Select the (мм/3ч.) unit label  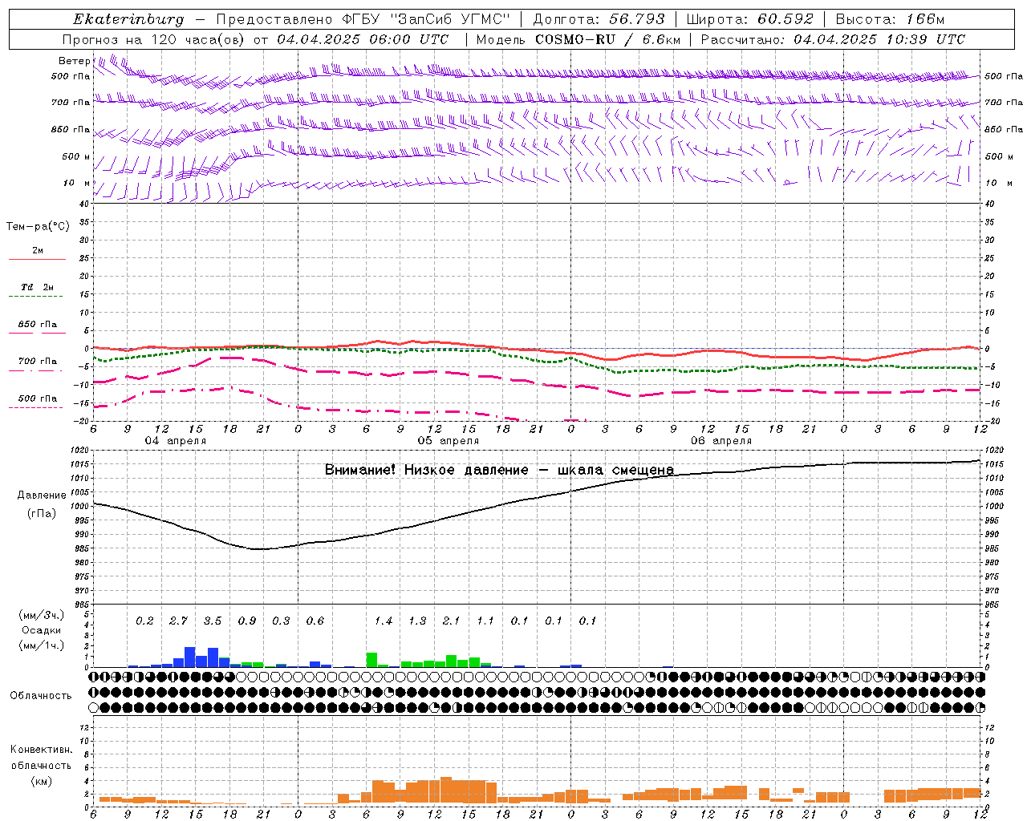[41, 615]
